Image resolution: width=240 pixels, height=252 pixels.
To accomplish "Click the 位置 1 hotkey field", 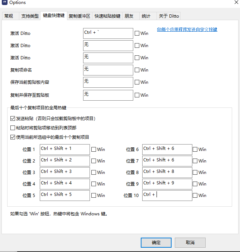I will pyautogui.click(x=65, y=150).
